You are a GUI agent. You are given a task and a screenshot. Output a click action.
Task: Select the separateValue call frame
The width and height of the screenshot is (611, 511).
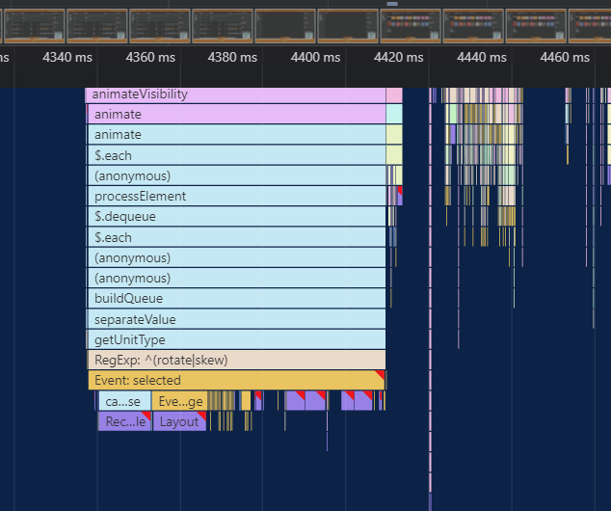pyautogui.click(x=236, y=319)
